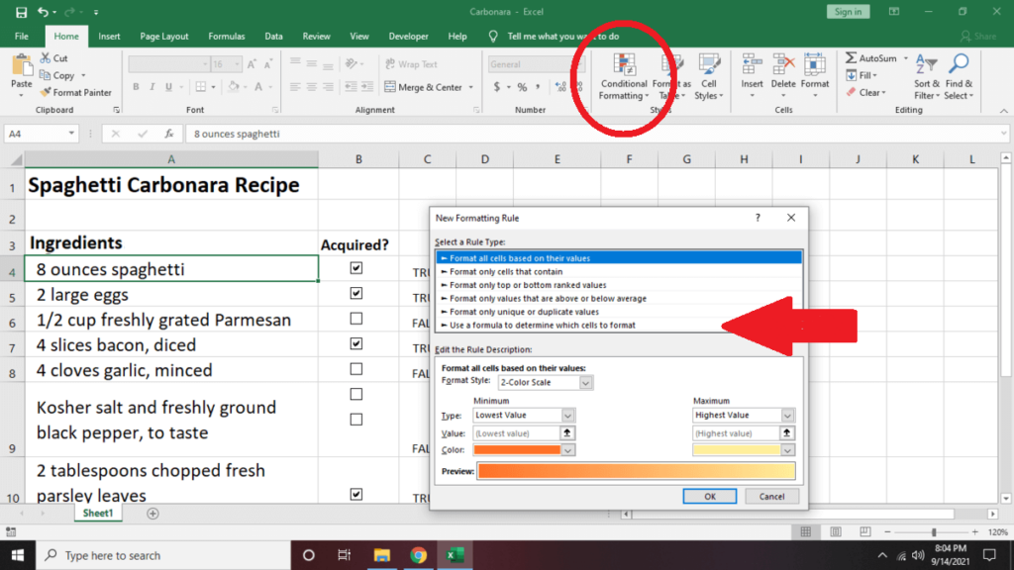
Task: Tick the garlic acquired checkbox
Action: (x=356, y=369)
